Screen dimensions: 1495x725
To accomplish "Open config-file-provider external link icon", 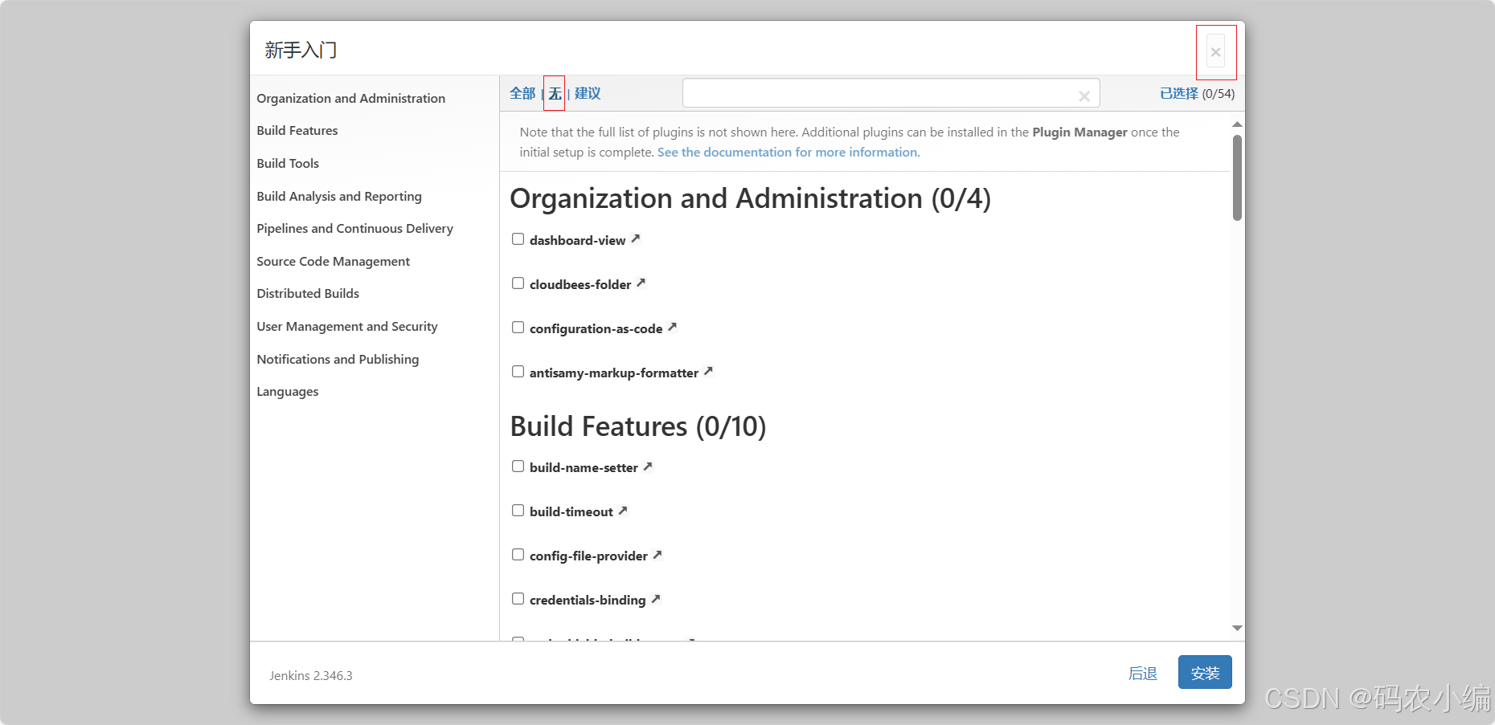I will (x=657, y=554).
